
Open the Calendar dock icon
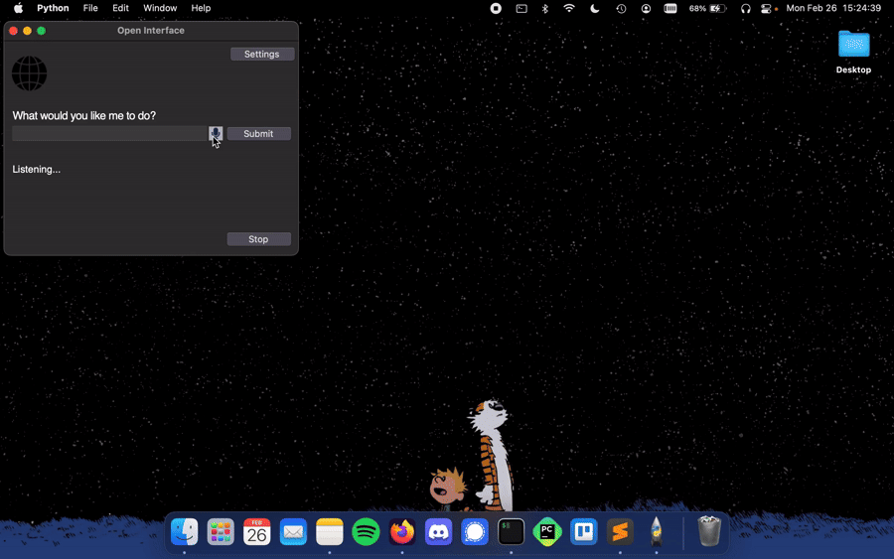click(x=257, y=531)
